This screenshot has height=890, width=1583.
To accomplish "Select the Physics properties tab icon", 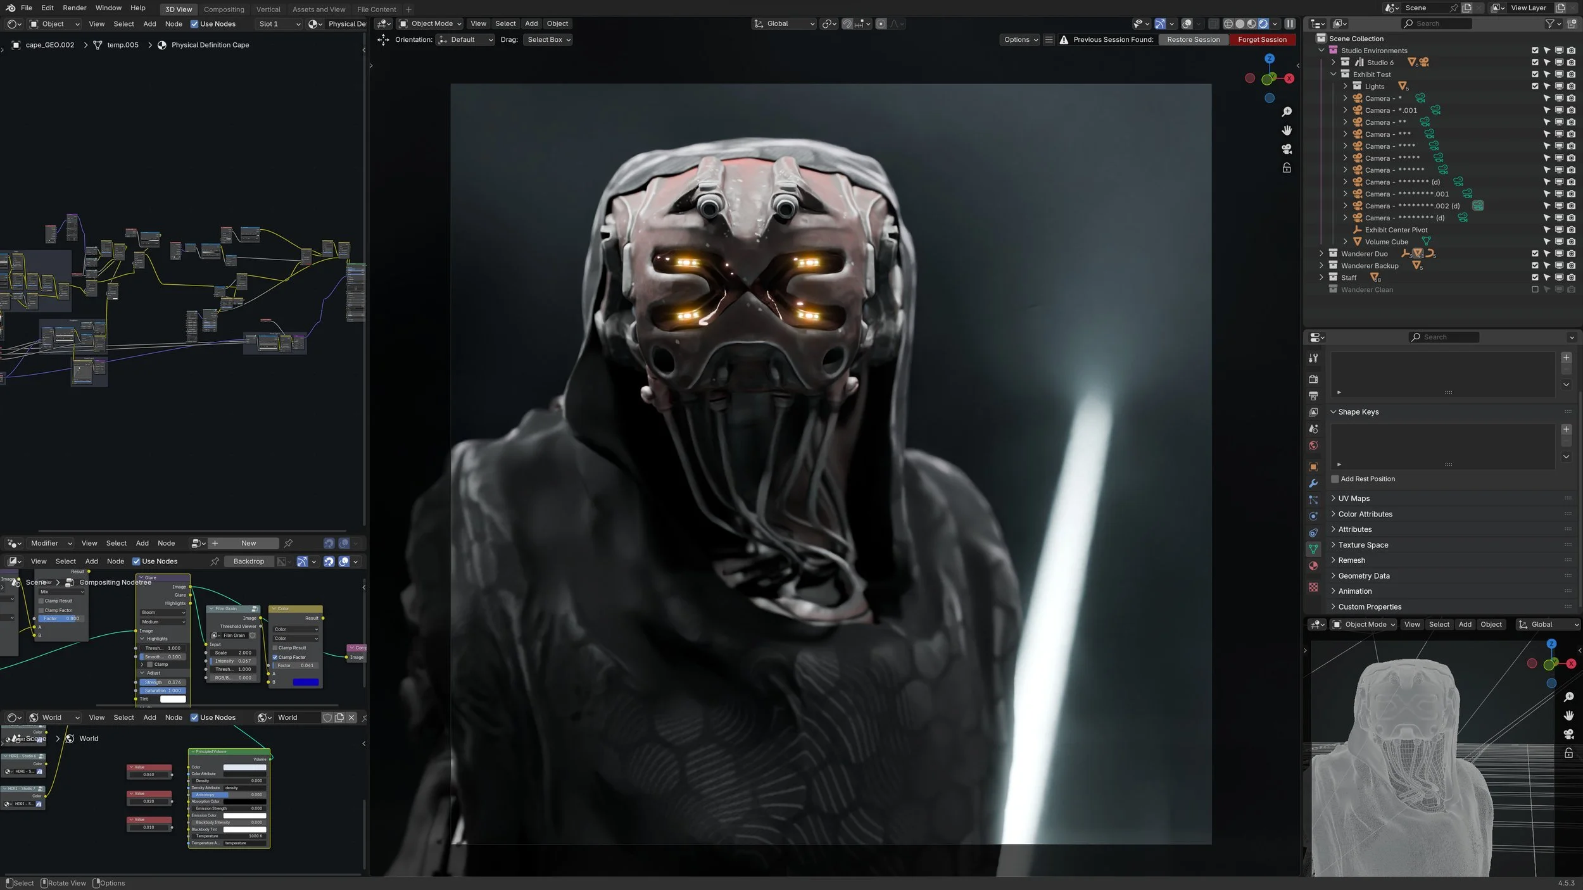I will pyautogui.click(x=1313, y=517).
